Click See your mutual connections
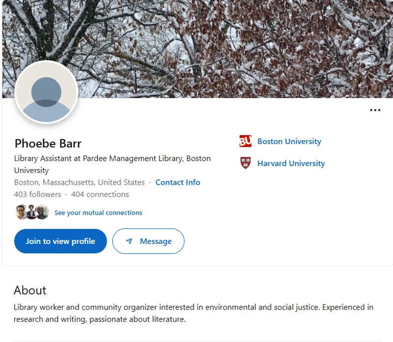 pyautogui.click(x=98, y=213)
